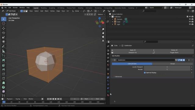Viewport: 195px width, 110px height.
Task: Toggle camera view with camera icon
Action: pyautogui.click(x=103, y=37)
